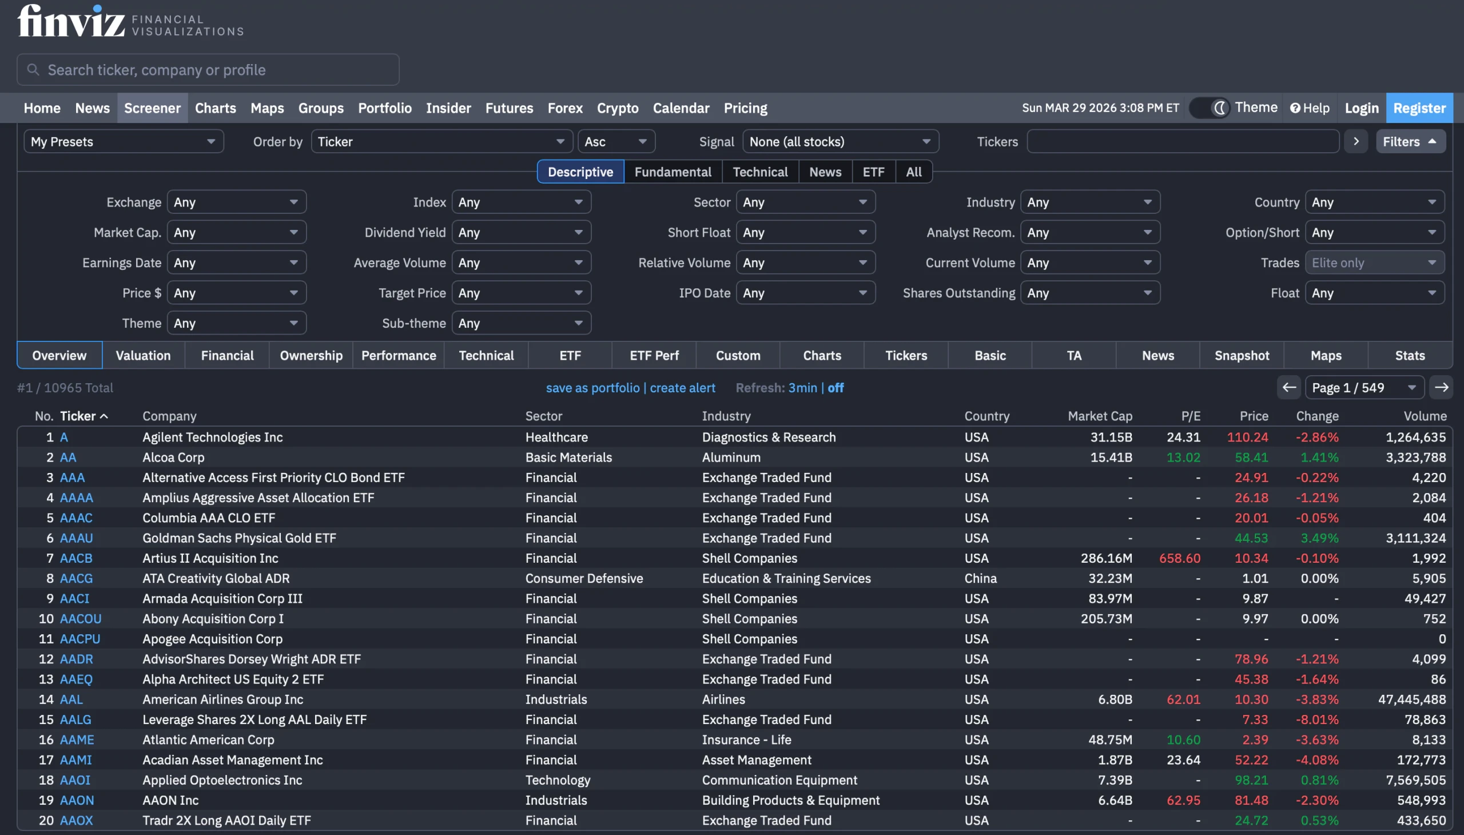This screenshot has width=1464, height=835.
Task: Expand the Market Cap. dropdown
Action: [236, 232]
